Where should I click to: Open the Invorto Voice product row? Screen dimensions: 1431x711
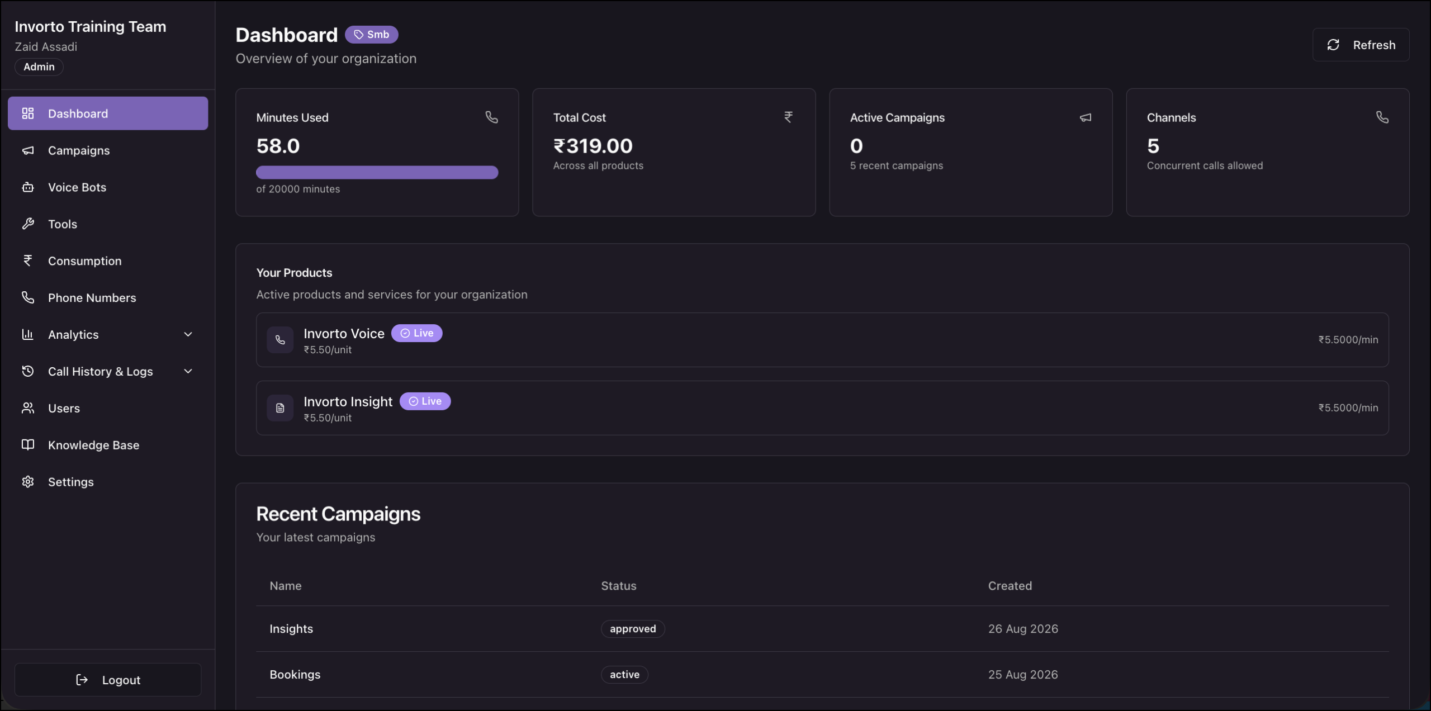coord(822,340)
